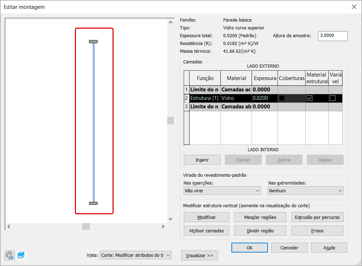The width and height of the screenshot is (362, 266).
Task: Open the Nas inserções dropdown
Action: click(222, 191)
